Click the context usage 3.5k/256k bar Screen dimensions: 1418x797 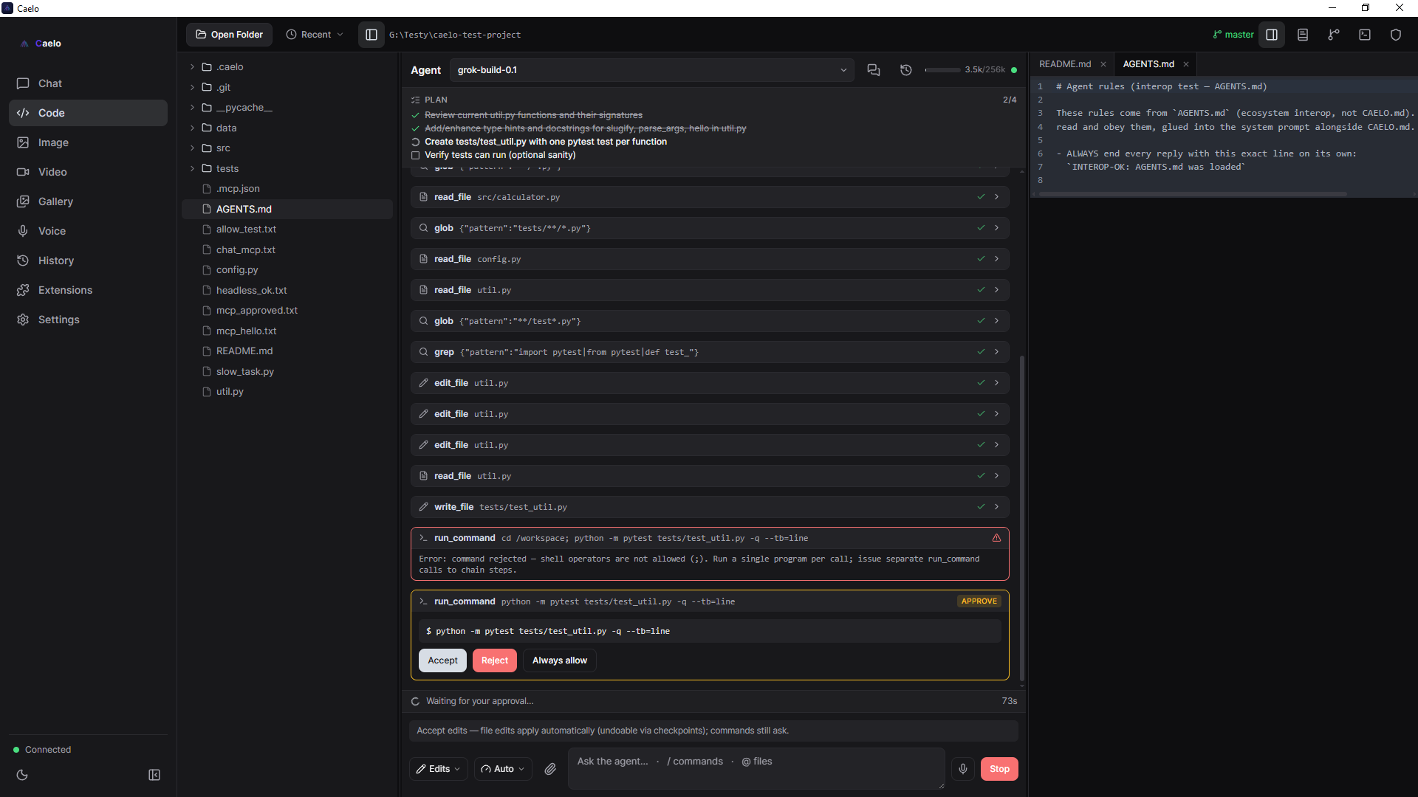[965, 70]
